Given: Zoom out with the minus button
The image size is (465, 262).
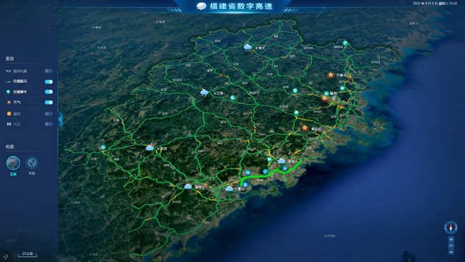Looking at the screenshot, I should 451,246.
